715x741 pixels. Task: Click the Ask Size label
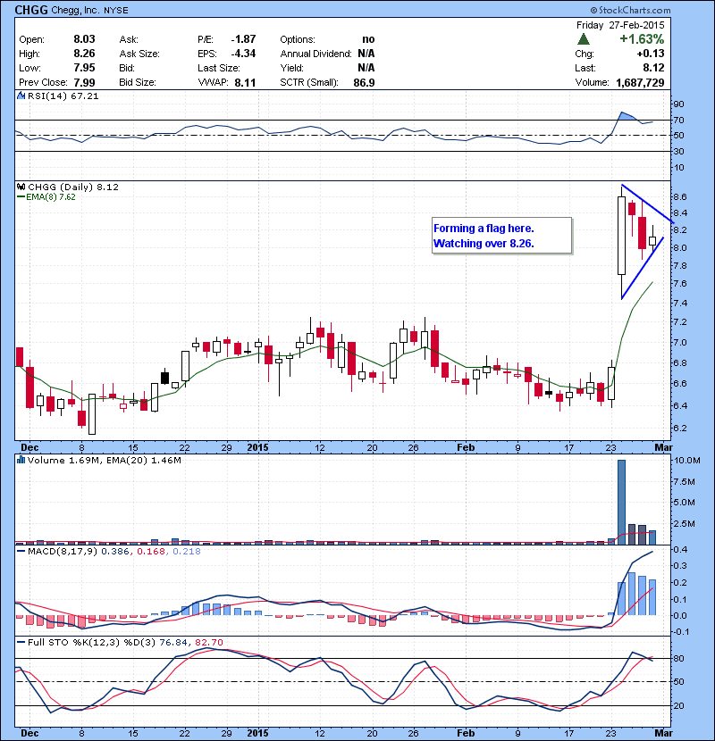tap(139, 54)
